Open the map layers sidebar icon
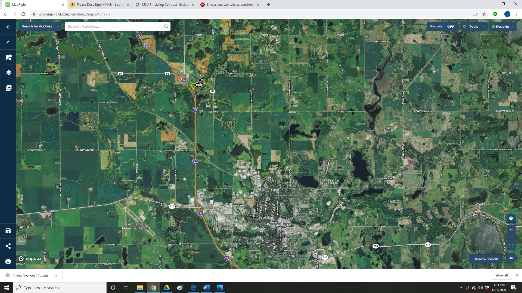 pyautogui.click(x=8, y=73)
